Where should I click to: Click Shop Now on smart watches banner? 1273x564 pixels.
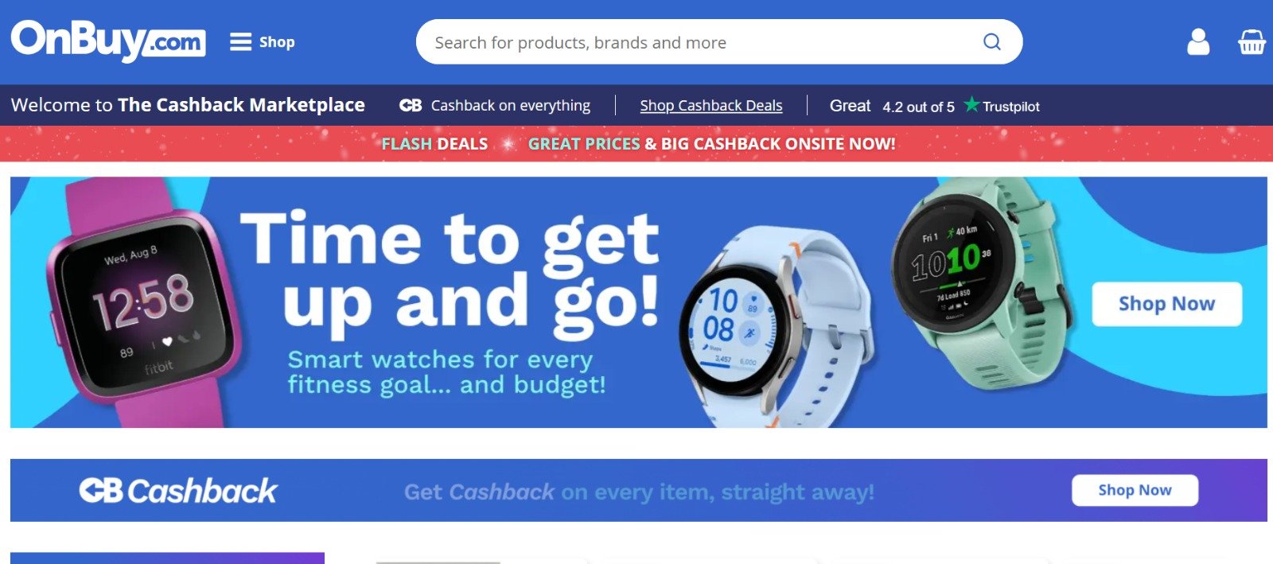pyautogui.click(x=1166, y=304)
